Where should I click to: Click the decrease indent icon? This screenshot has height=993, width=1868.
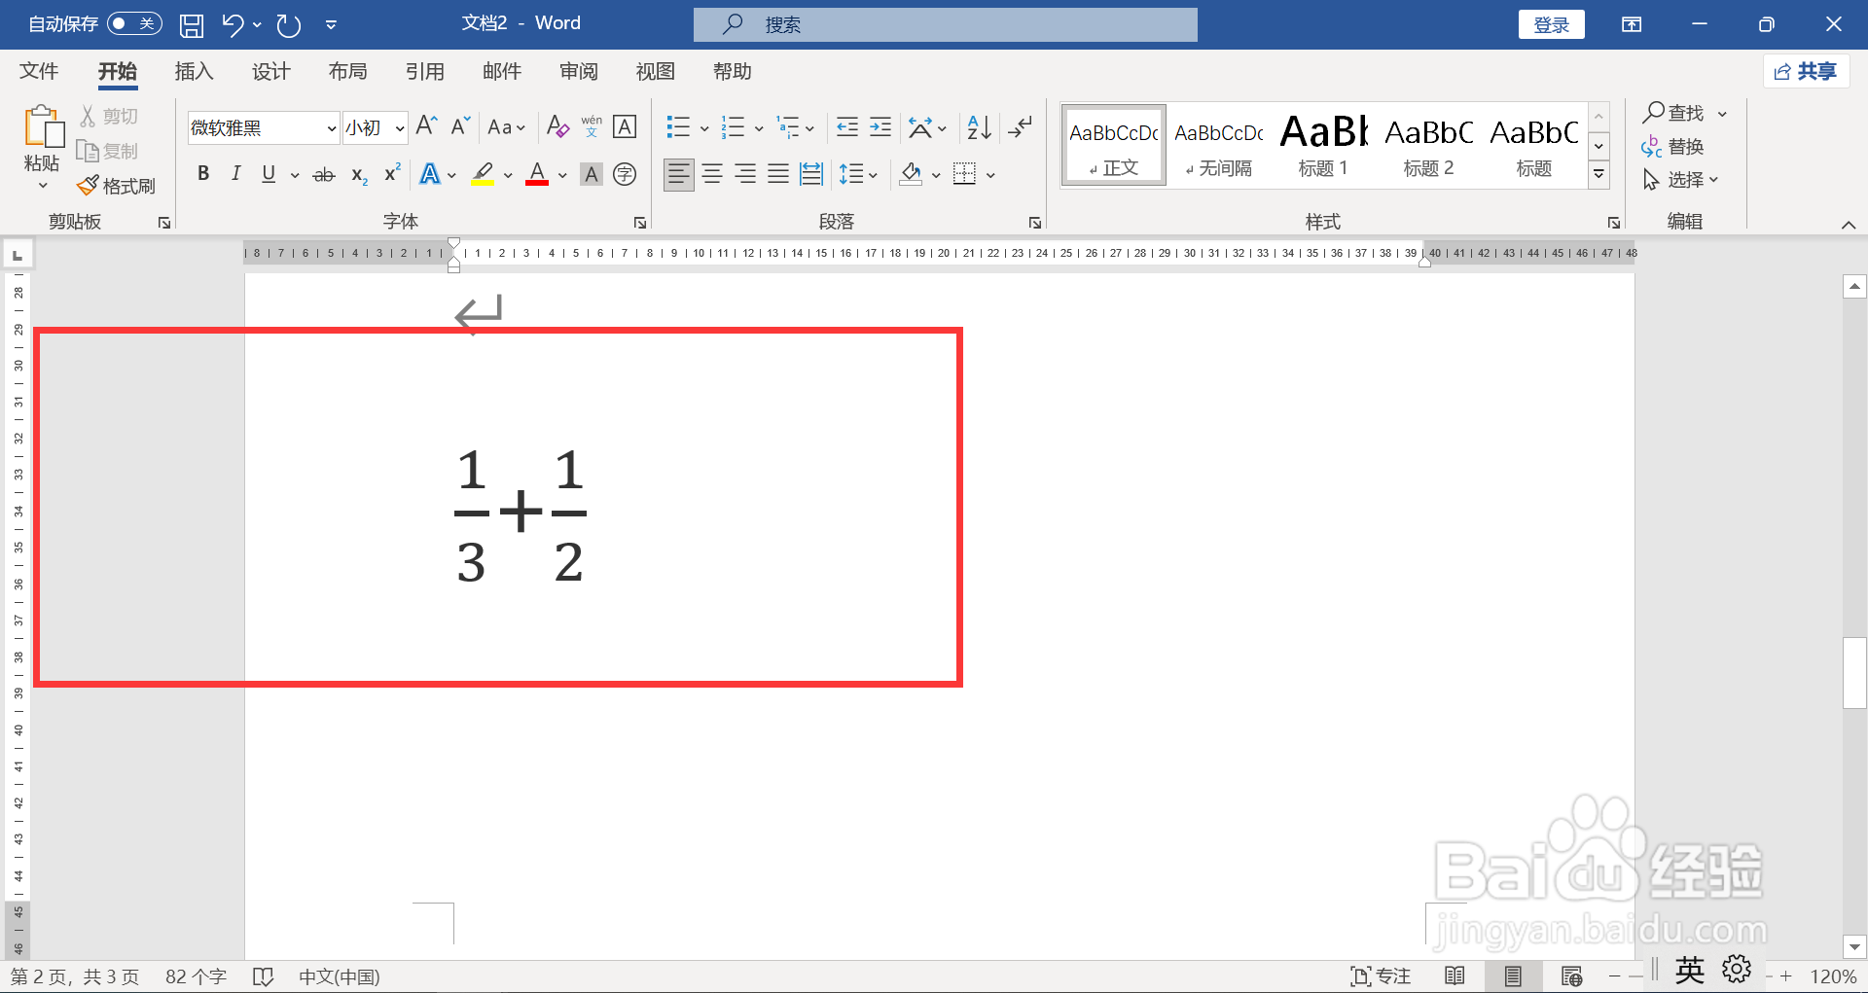(x=847, y=126)
